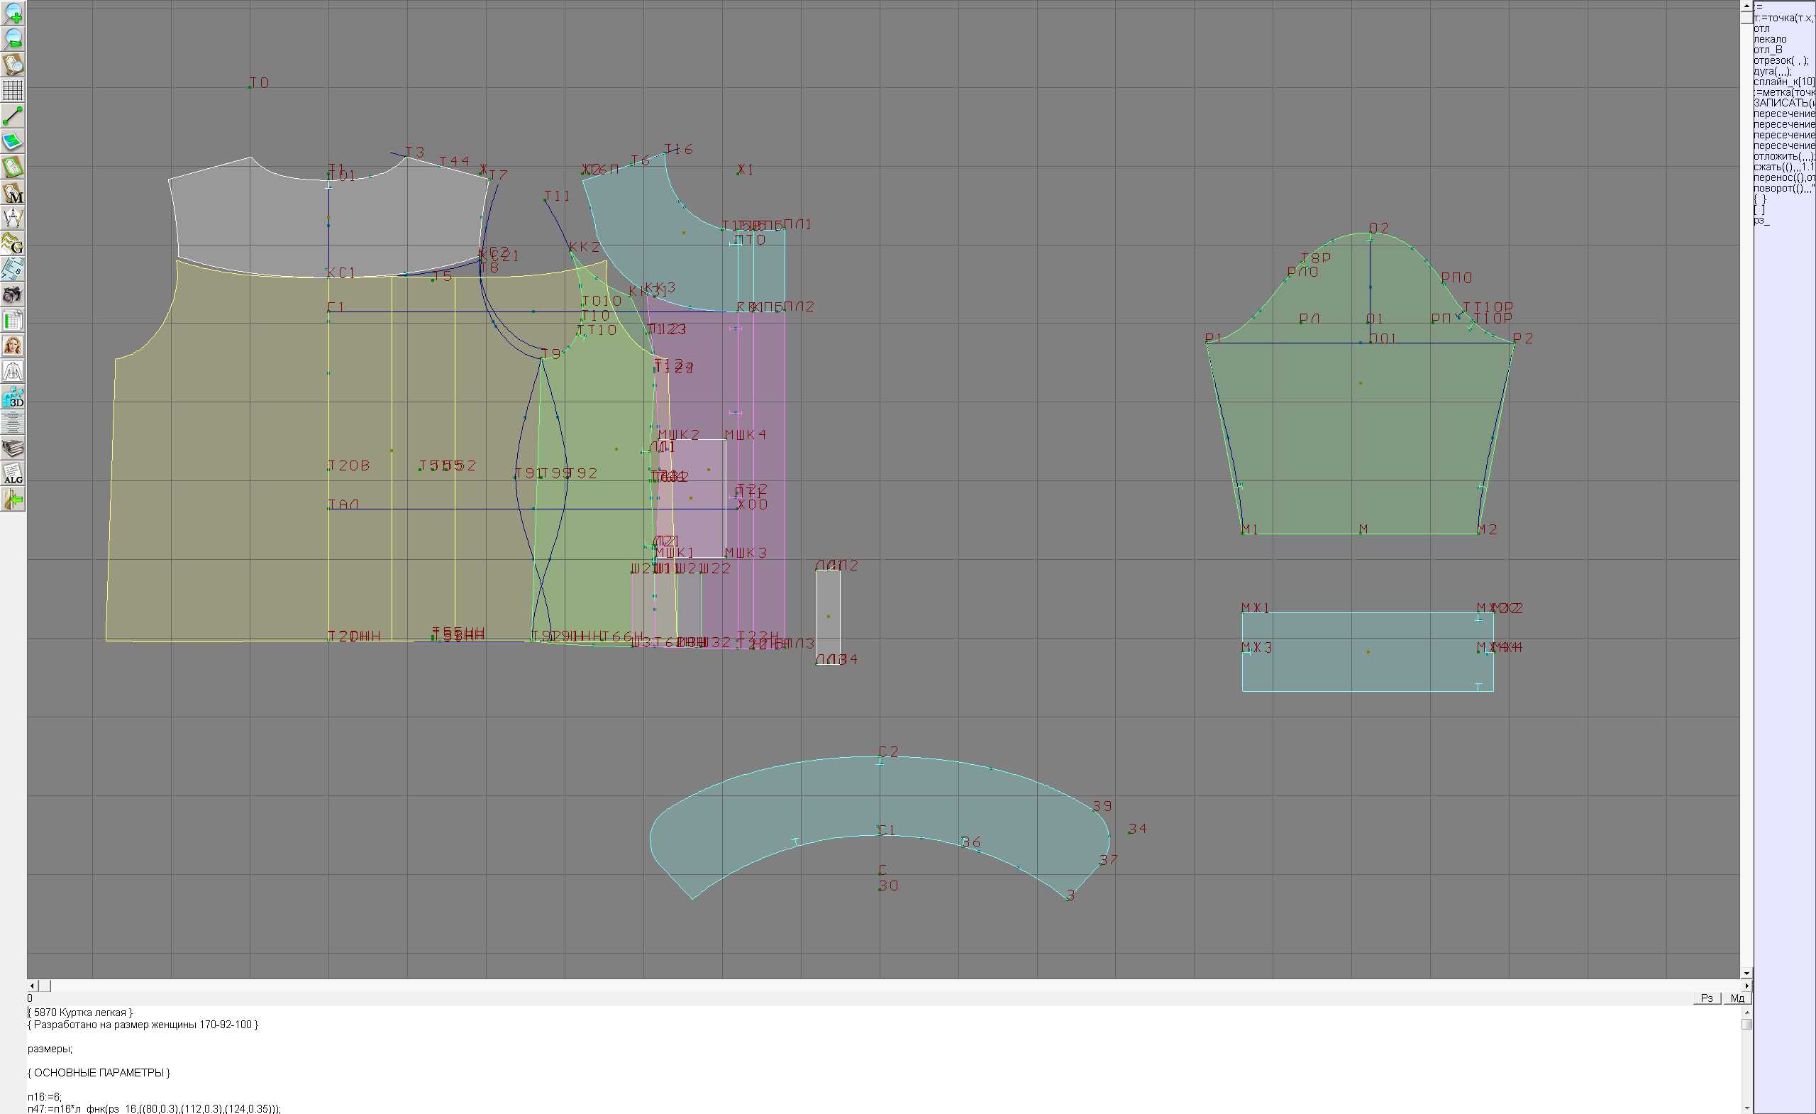Screen dimensions: 1816x1114
Task: Open the pattern with letter M icon
Action: pyautogui.click(x=13, y=193)
